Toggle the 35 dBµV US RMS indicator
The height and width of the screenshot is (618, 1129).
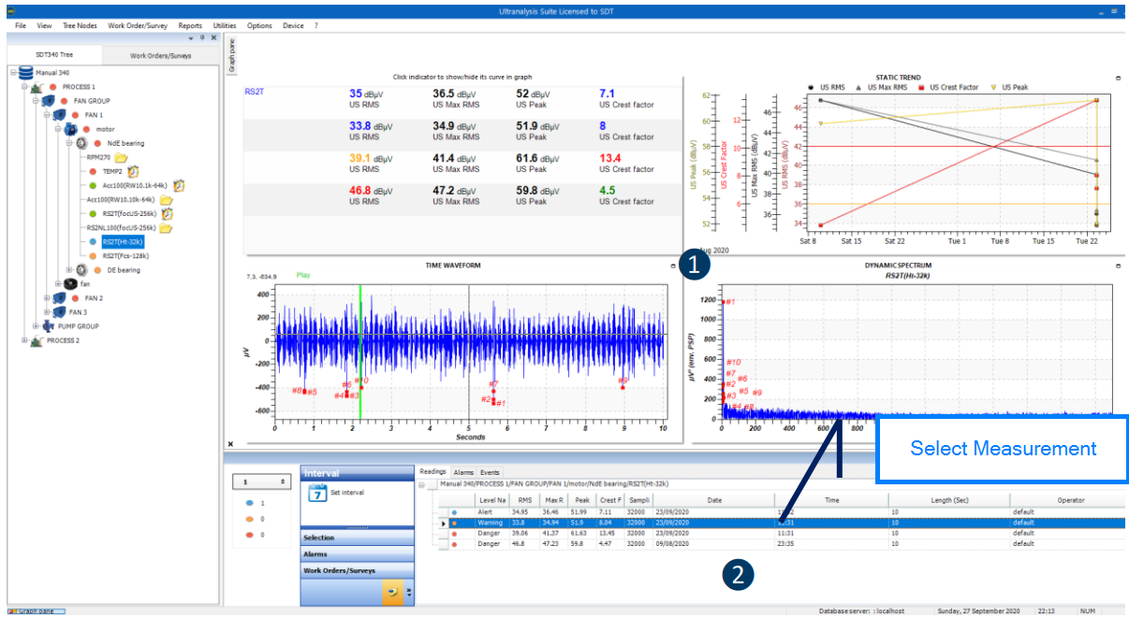click(x=368, y=98)
